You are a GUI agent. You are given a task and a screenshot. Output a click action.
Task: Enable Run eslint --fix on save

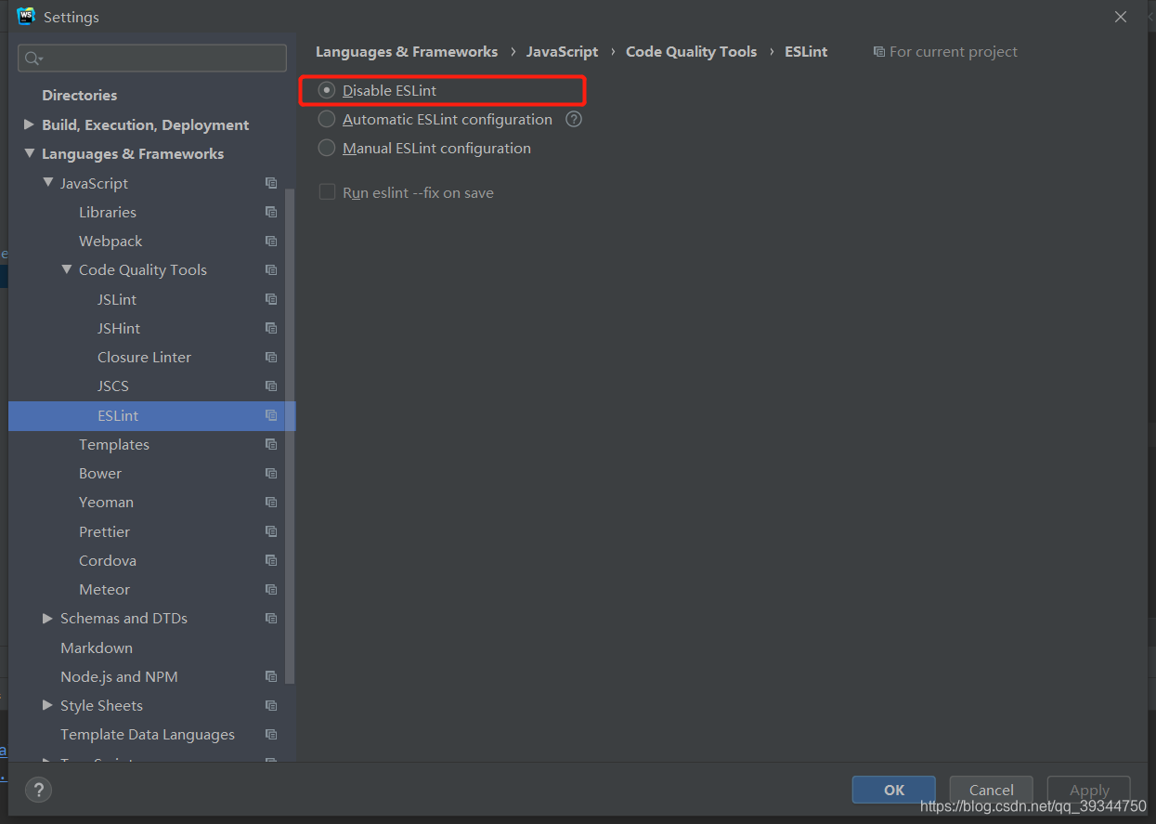pyautogui.click(x=327, y=192)
